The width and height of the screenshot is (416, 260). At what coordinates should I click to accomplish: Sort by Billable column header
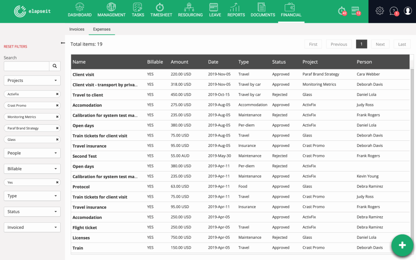[155, 62]
